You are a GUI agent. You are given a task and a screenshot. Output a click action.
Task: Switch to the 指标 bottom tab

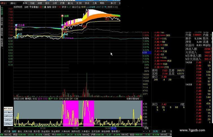pyautogui.click(x=14, y=131)
